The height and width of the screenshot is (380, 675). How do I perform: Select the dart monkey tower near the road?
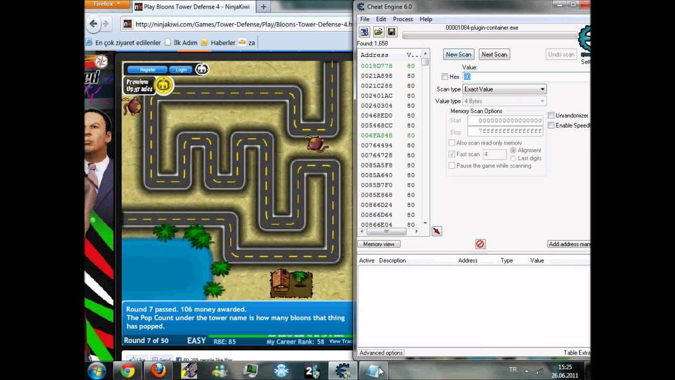(x=316, y=143)
